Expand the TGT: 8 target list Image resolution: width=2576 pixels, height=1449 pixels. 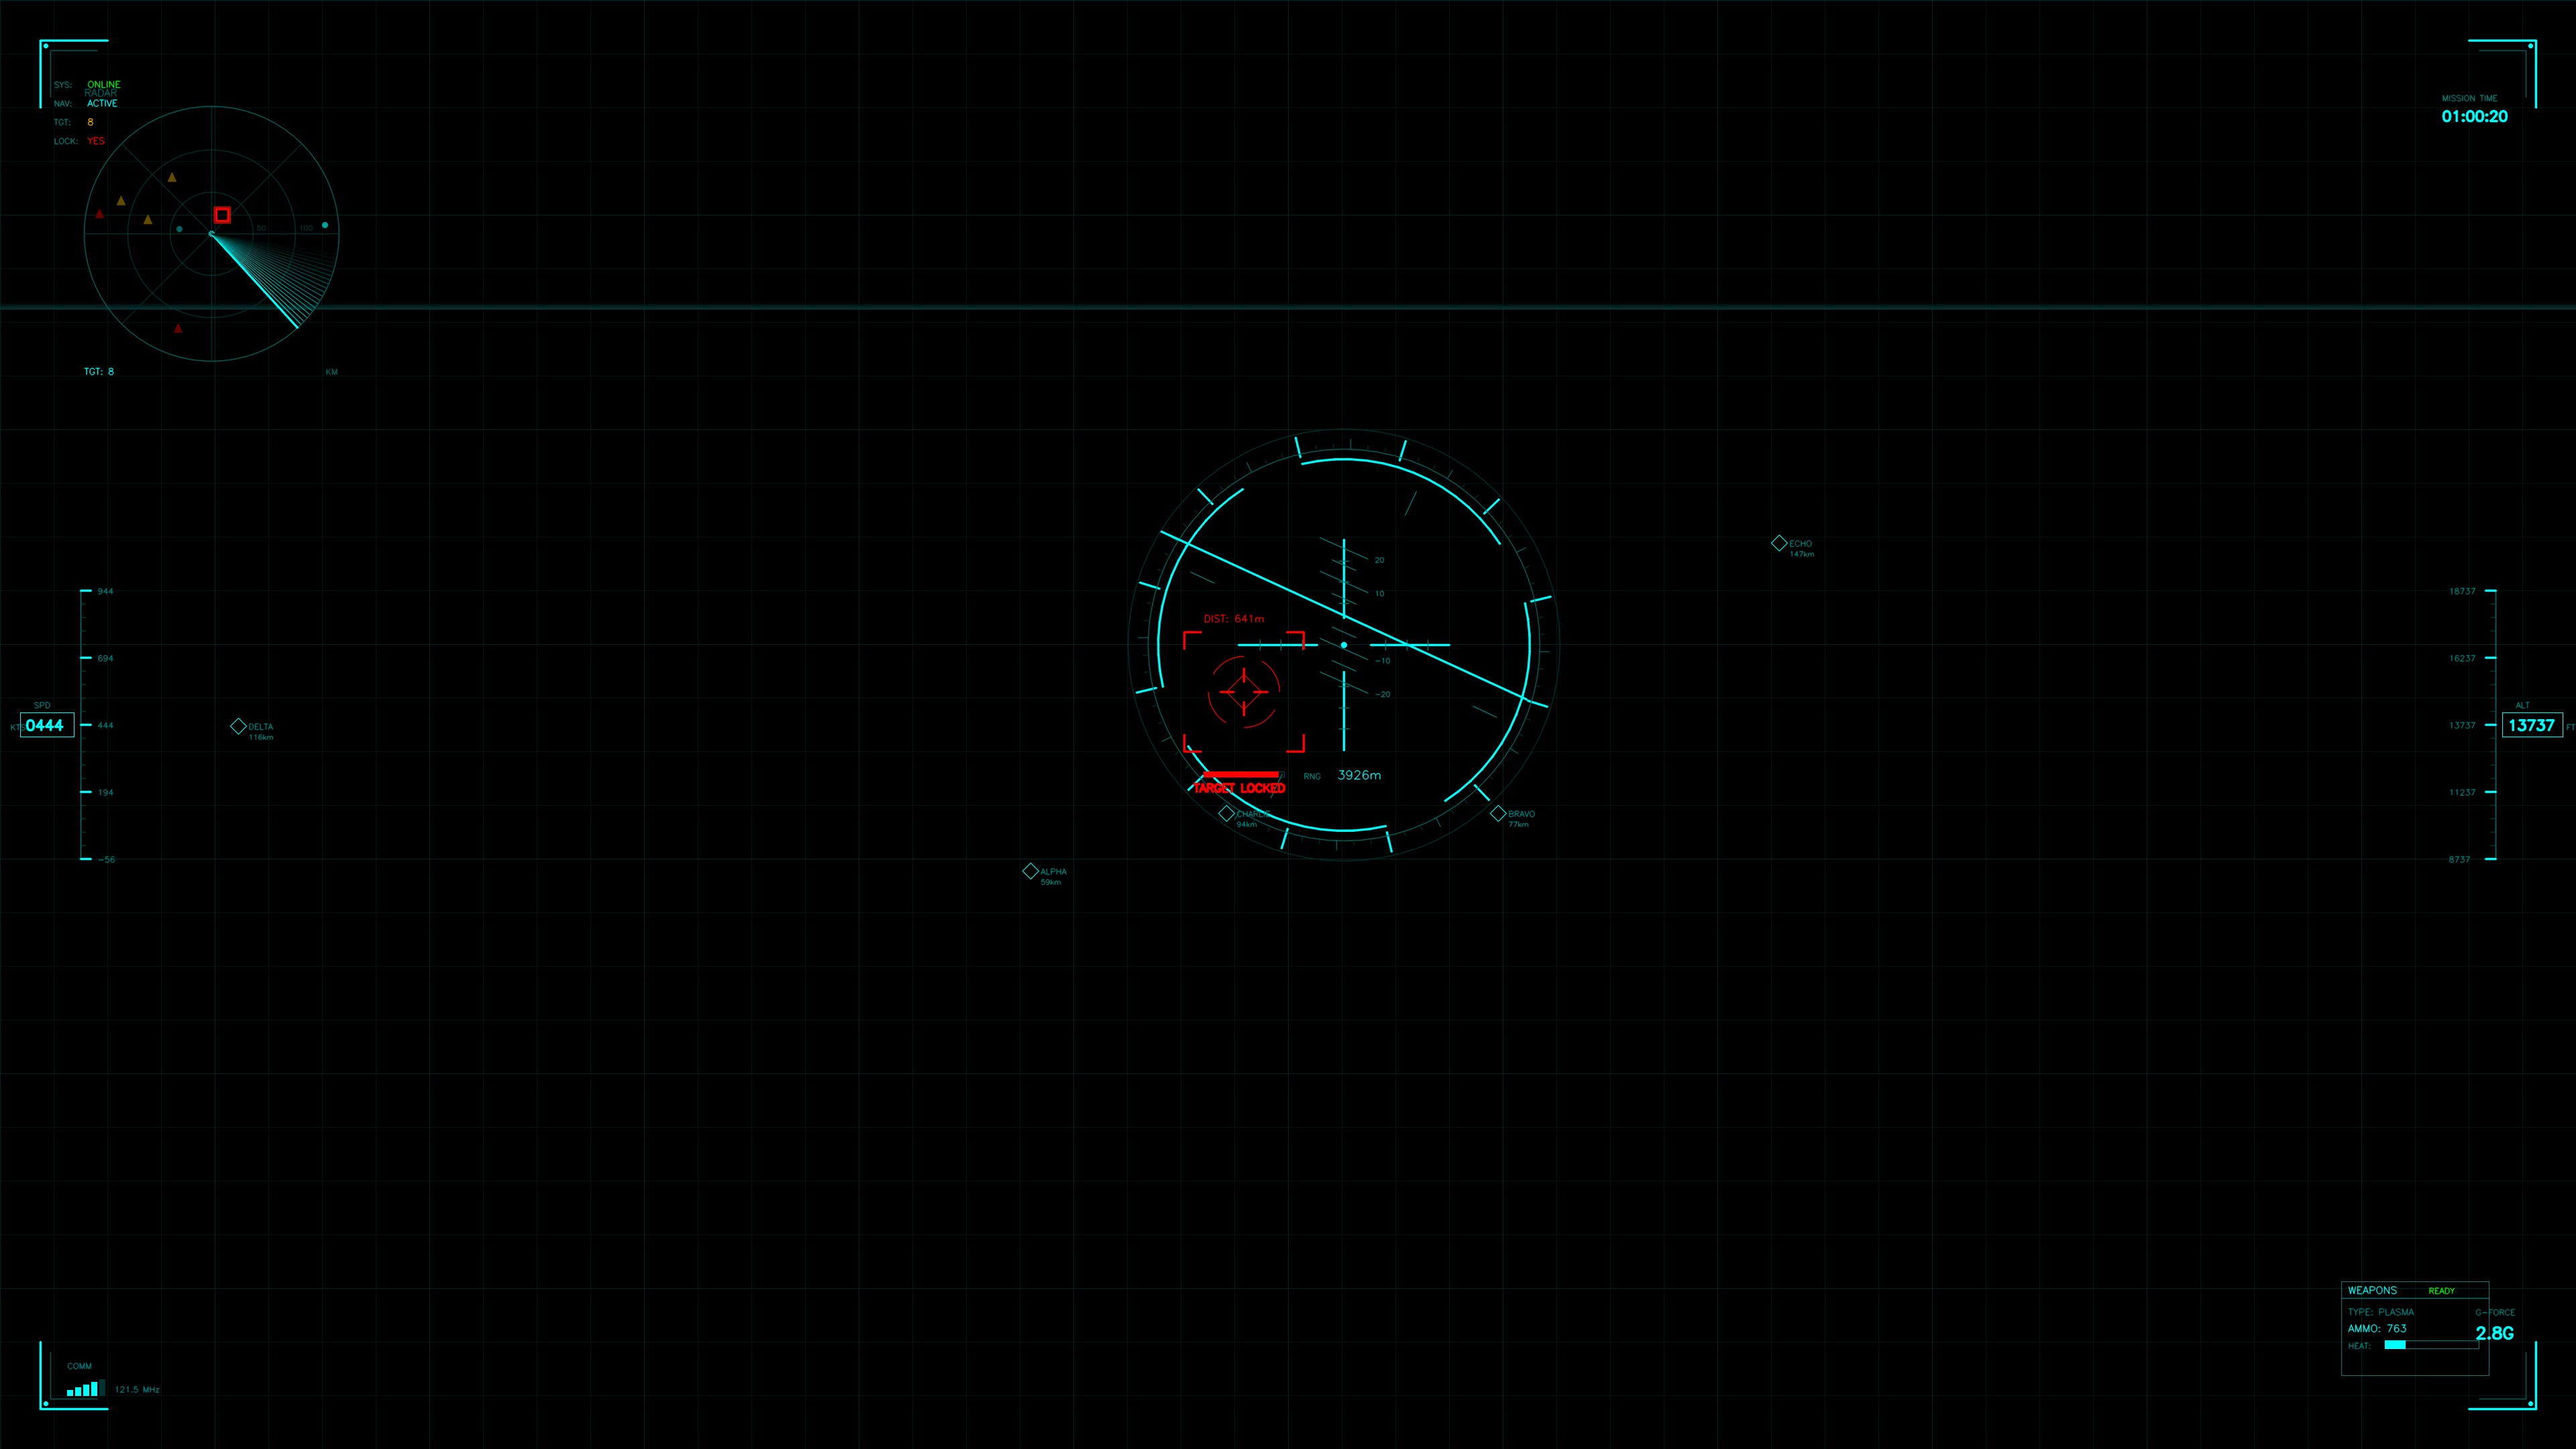[90, 122]
